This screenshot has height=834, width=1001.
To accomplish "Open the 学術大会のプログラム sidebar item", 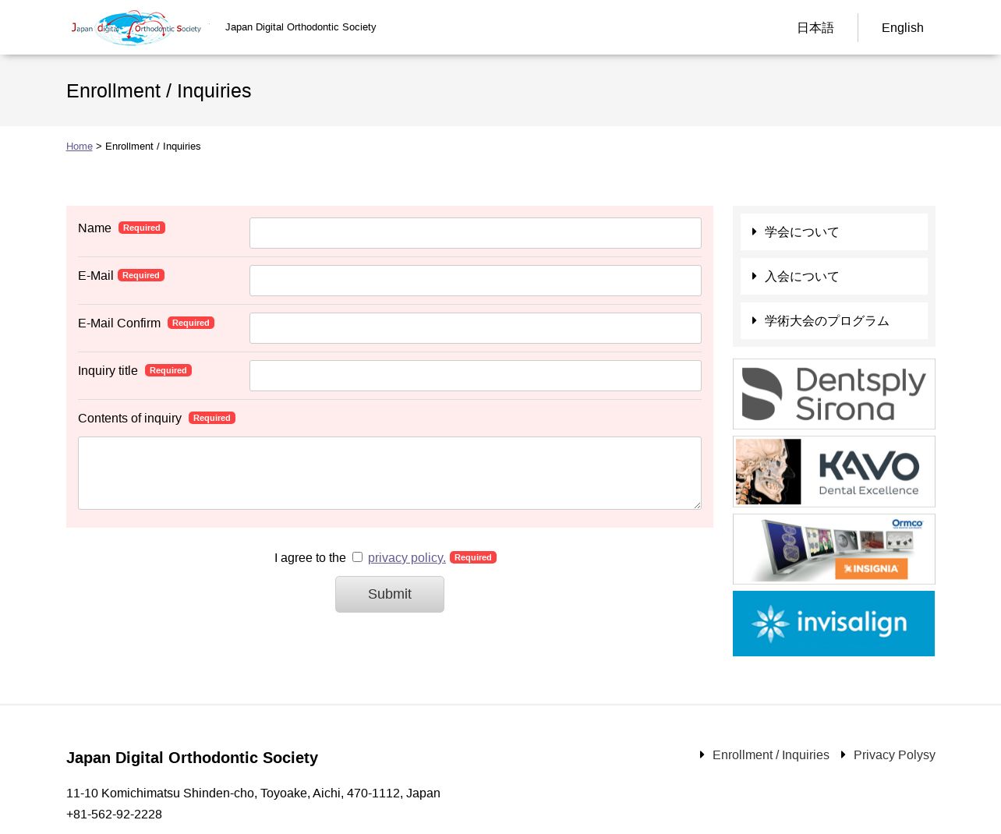I will 834,321.
